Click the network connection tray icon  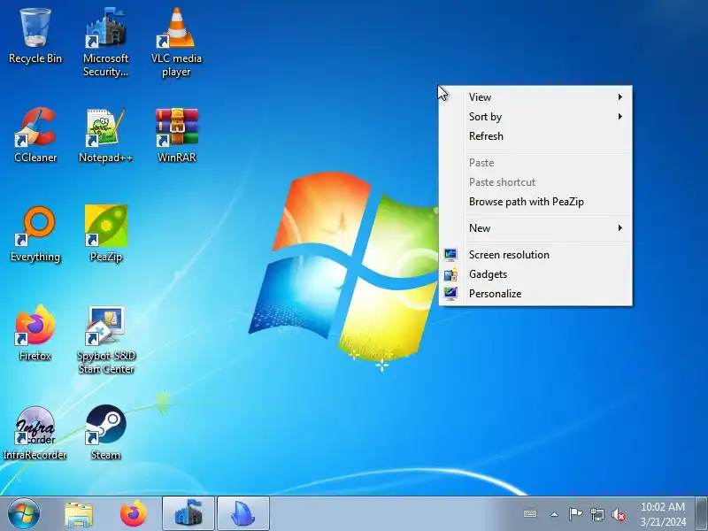pos(597,514)
